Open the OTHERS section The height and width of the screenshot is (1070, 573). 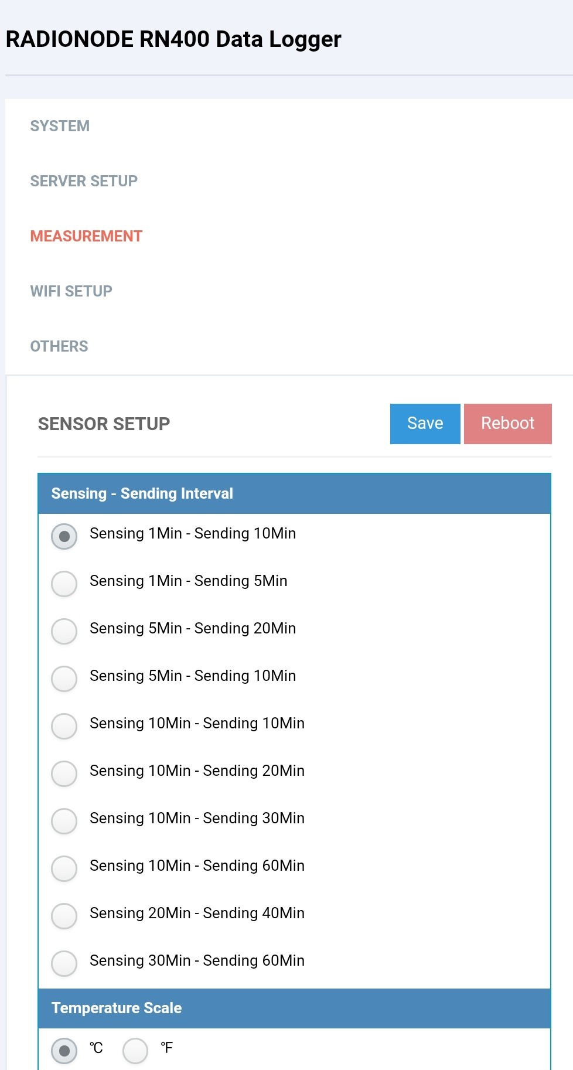click(x=59, y=346)
